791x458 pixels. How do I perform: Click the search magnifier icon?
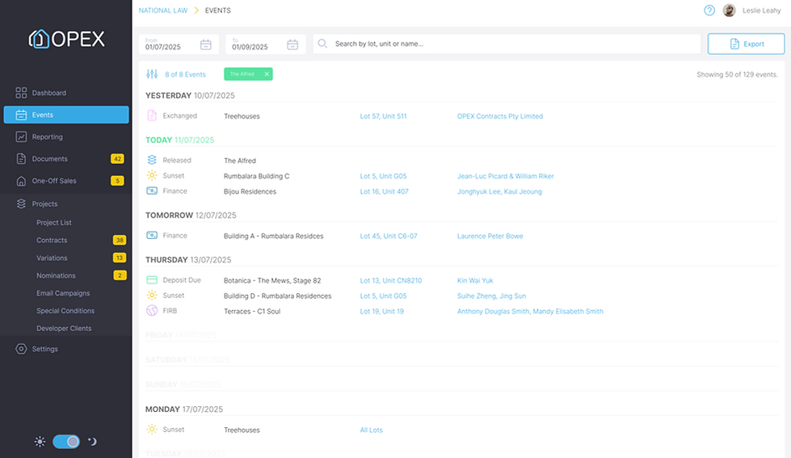(x=322, y=44)
